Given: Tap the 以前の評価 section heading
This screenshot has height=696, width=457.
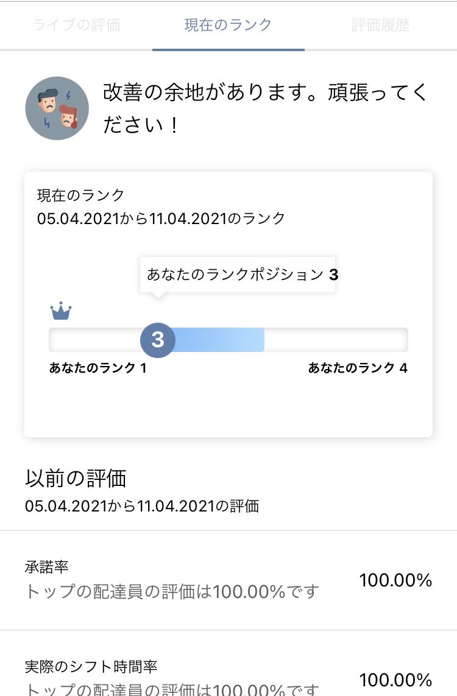Looking at the screenshot, I should pyautogui.click(x=76, y=479).
